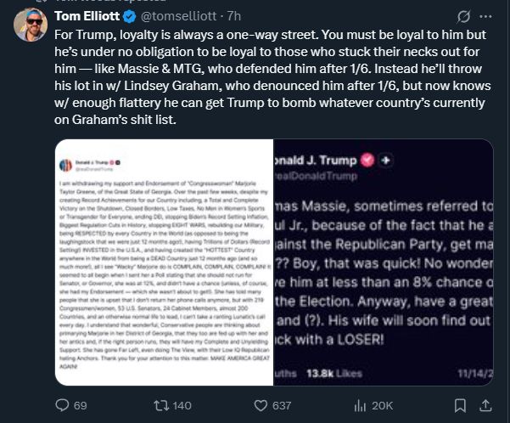Open the left Marjorie Taylor Greene post image
The width and height of the screenshot is (510, 423).
coord(165,262)
